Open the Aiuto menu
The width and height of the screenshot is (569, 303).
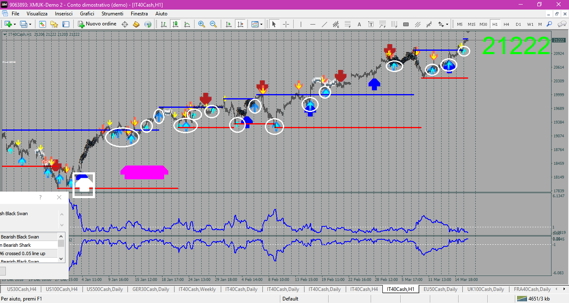161,14
